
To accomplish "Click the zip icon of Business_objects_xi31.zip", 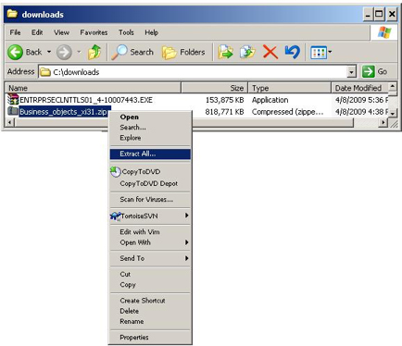I will tap(13, 111).
